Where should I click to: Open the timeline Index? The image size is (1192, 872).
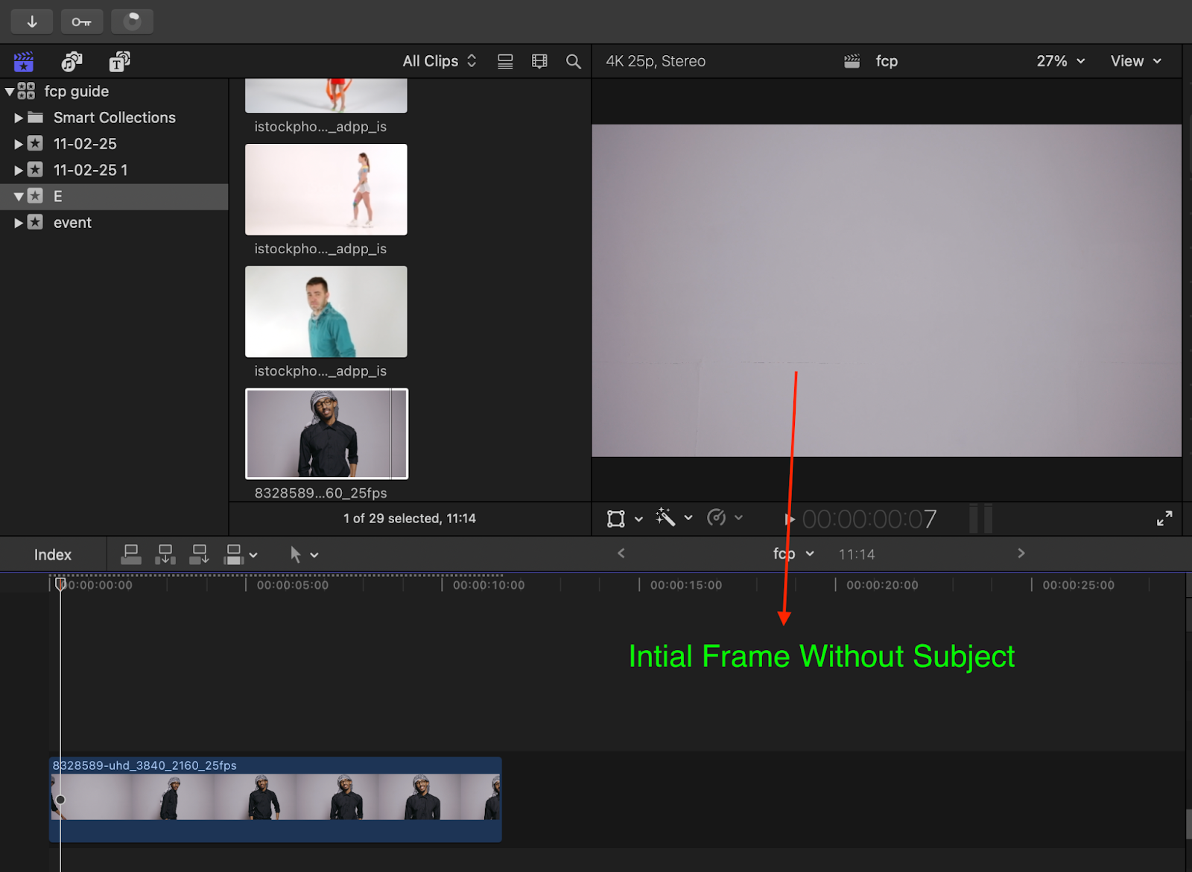coord(53,555)
